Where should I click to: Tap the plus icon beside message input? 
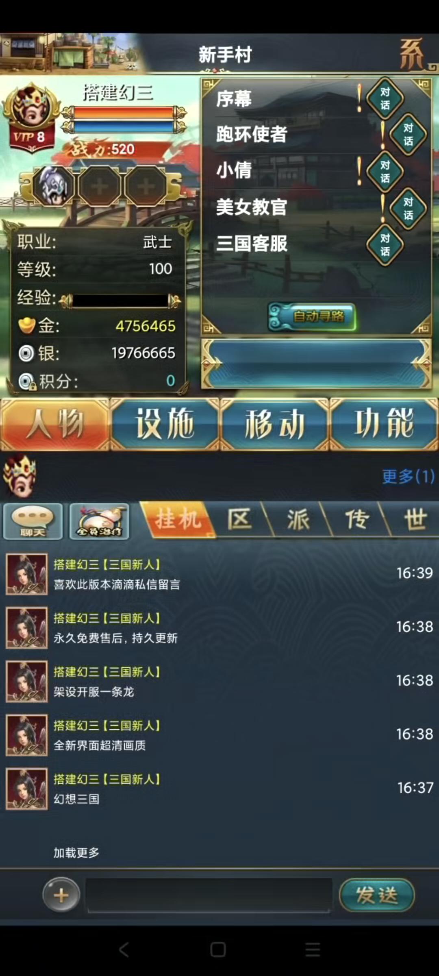pyautogui.click(x=61, y=895)
